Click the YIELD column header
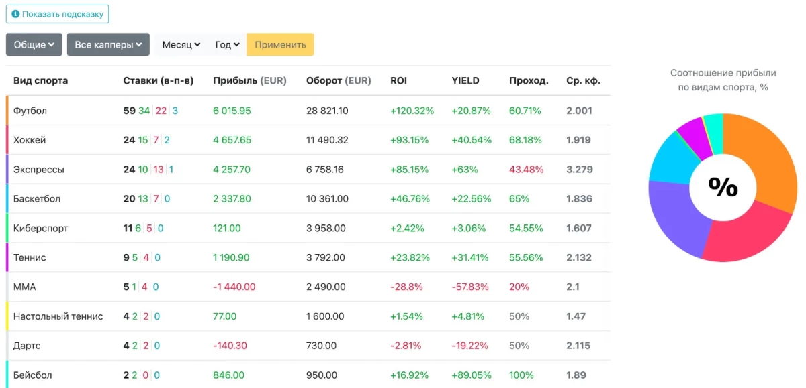 (465, 81)
